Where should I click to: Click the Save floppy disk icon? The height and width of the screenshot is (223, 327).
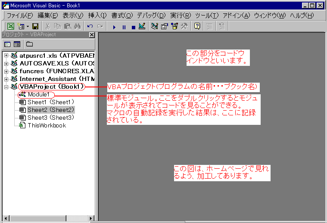(x=35, y=26)
